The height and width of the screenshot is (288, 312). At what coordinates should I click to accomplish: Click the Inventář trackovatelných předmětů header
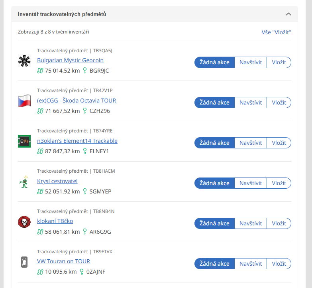(x=62, y=14)
